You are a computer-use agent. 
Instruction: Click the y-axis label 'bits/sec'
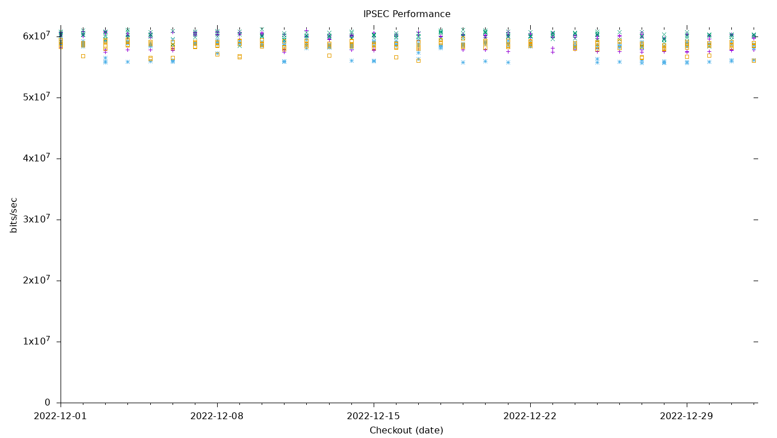point(14,215)
